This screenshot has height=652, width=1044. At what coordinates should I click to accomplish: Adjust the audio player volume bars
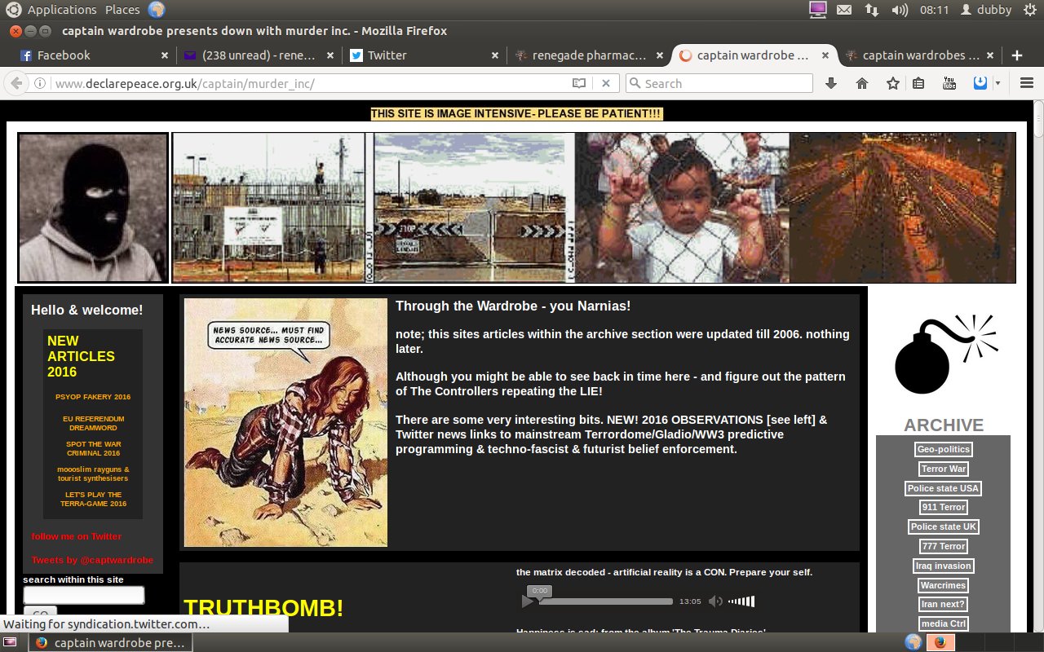741,601
